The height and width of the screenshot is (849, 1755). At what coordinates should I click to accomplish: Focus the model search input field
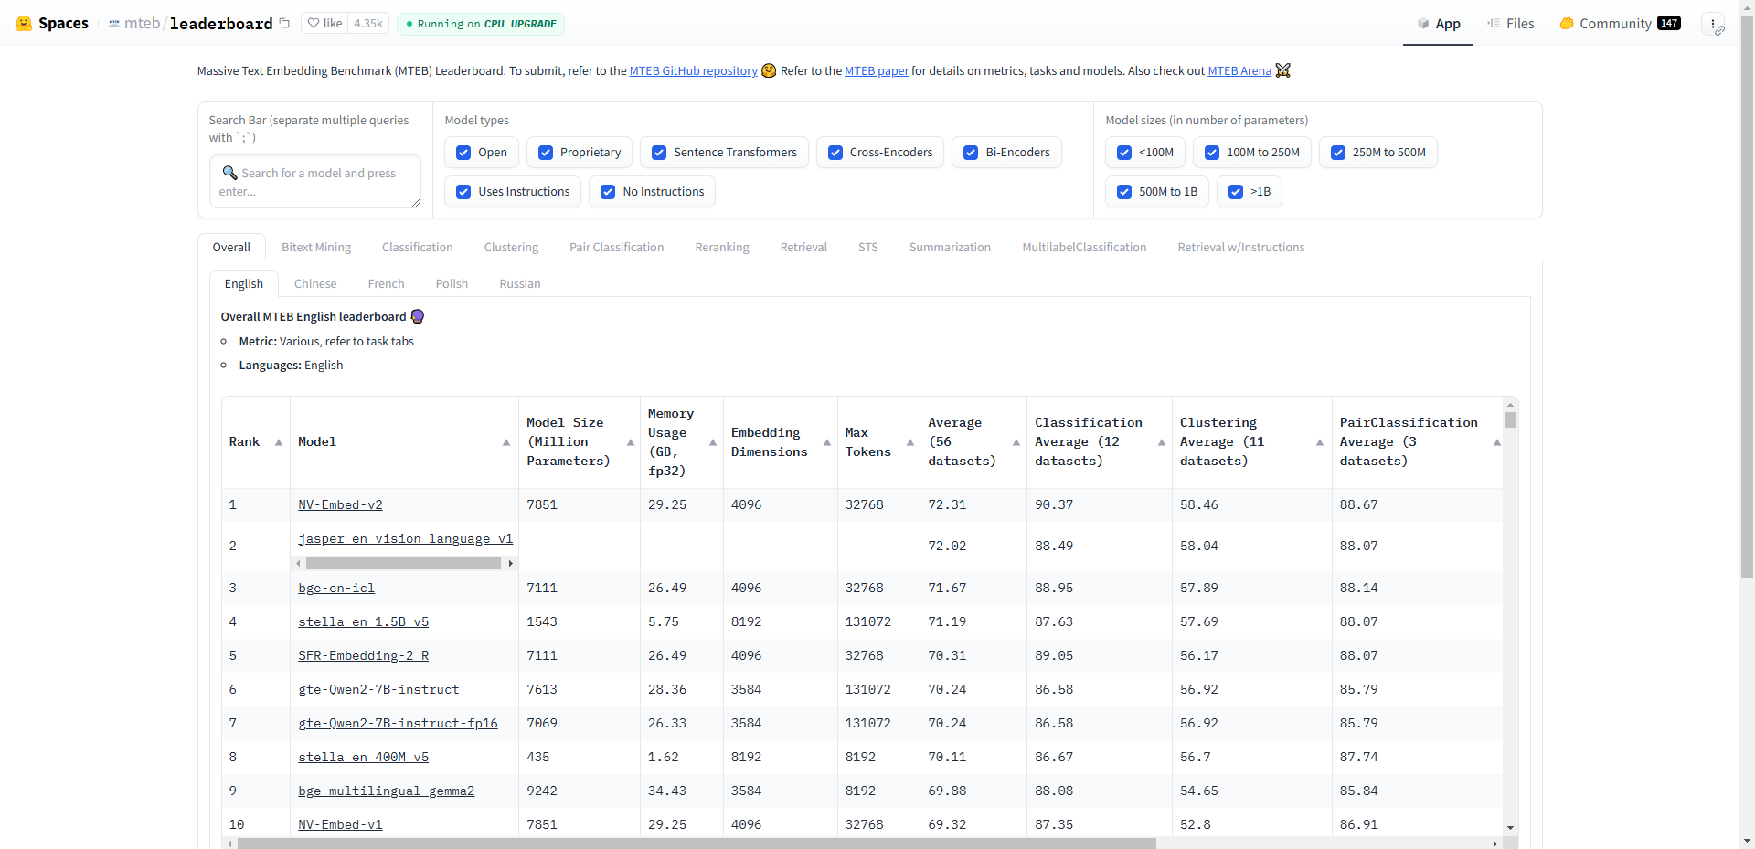click(x=315, y=182)
